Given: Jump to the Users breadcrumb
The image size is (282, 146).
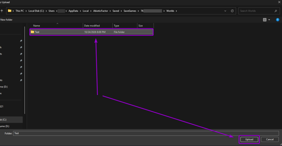Looking at the screenshot, I should pos(51,11).
